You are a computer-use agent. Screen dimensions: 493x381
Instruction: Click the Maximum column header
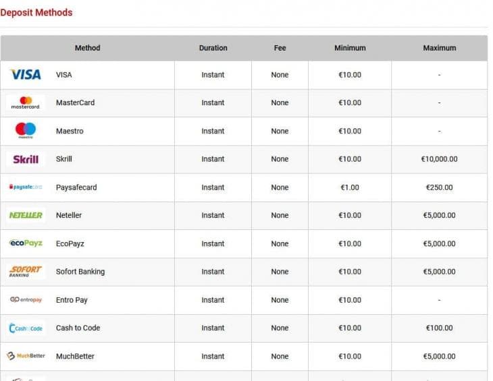tap(439, 48)
